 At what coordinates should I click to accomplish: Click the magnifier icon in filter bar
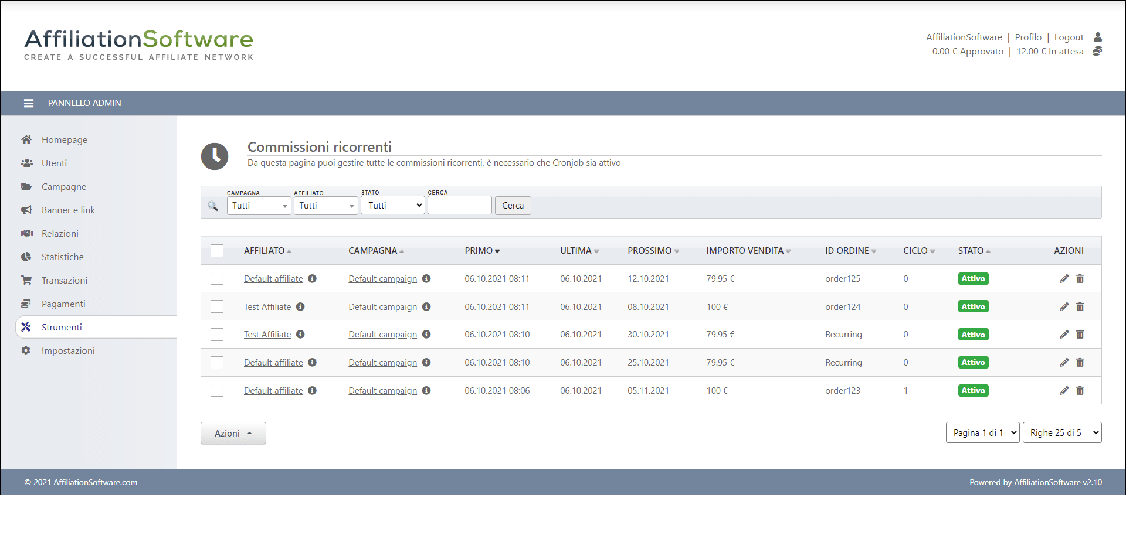tap(213, 206)
